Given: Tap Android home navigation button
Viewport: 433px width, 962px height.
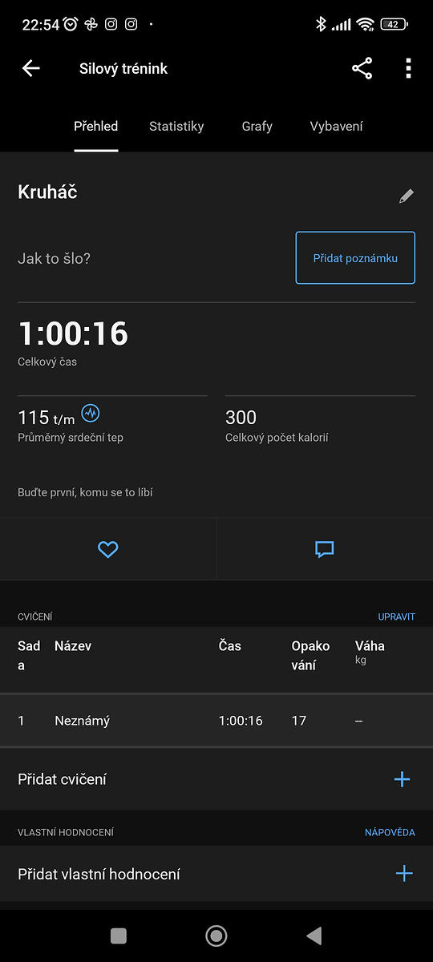Looking at the screenshot, I should click(216, 936).
